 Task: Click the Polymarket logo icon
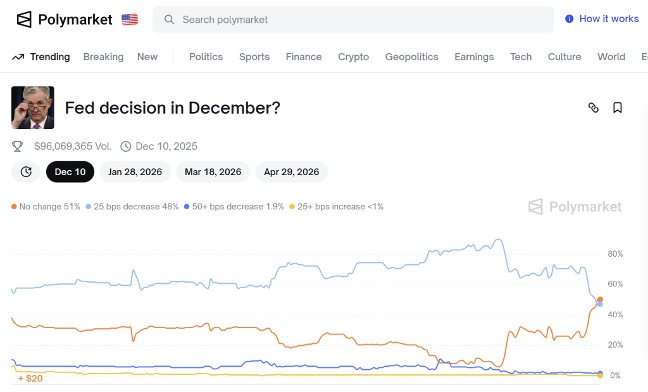24,20
